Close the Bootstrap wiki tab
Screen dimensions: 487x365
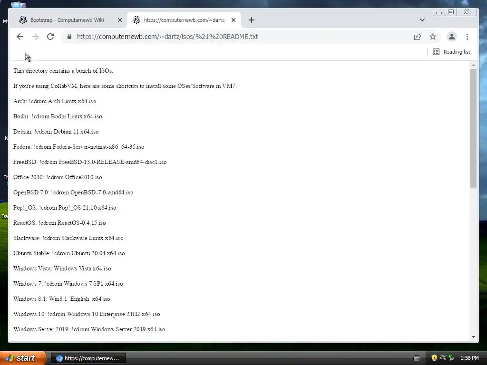[120, 20]
